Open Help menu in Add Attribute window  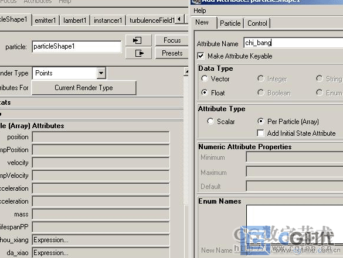[x=200, y=11]
